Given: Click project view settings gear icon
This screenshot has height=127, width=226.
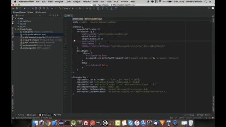Looking at the screenshot, I should click(58, 15).
